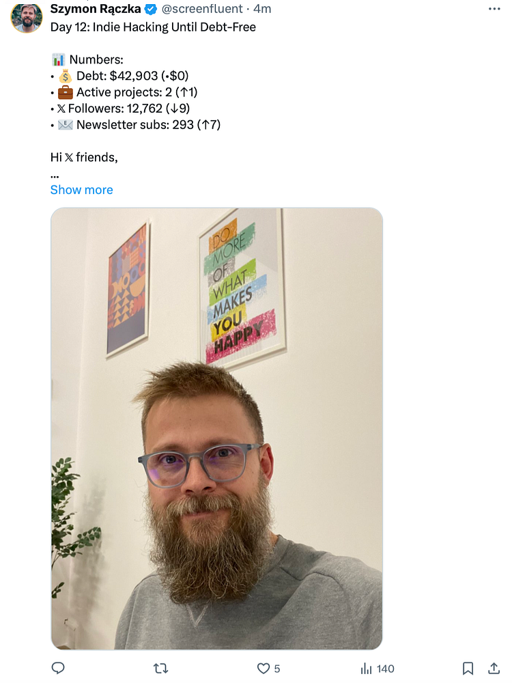The height and width of the screenshot is (683, 512).
Task: Repost the tweet using retweet icon
Action: point(161,668)
